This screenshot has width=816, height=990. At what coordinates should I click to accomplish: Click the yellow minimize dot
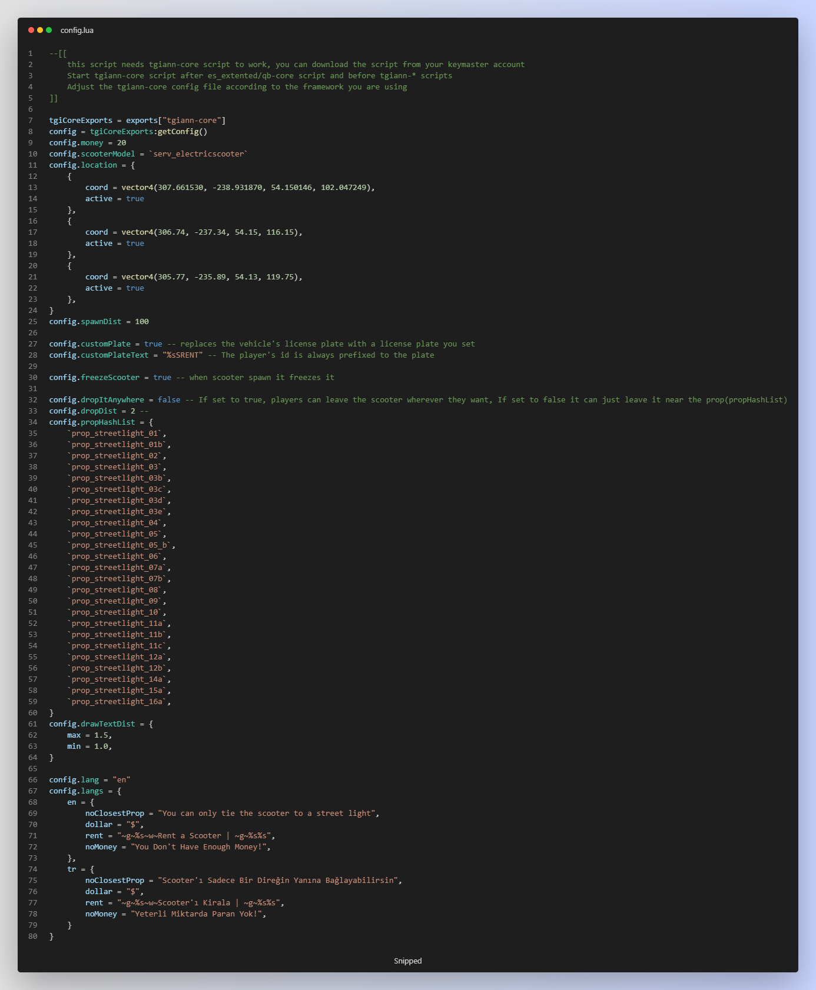pyautogui.click(x=40, y=30)
